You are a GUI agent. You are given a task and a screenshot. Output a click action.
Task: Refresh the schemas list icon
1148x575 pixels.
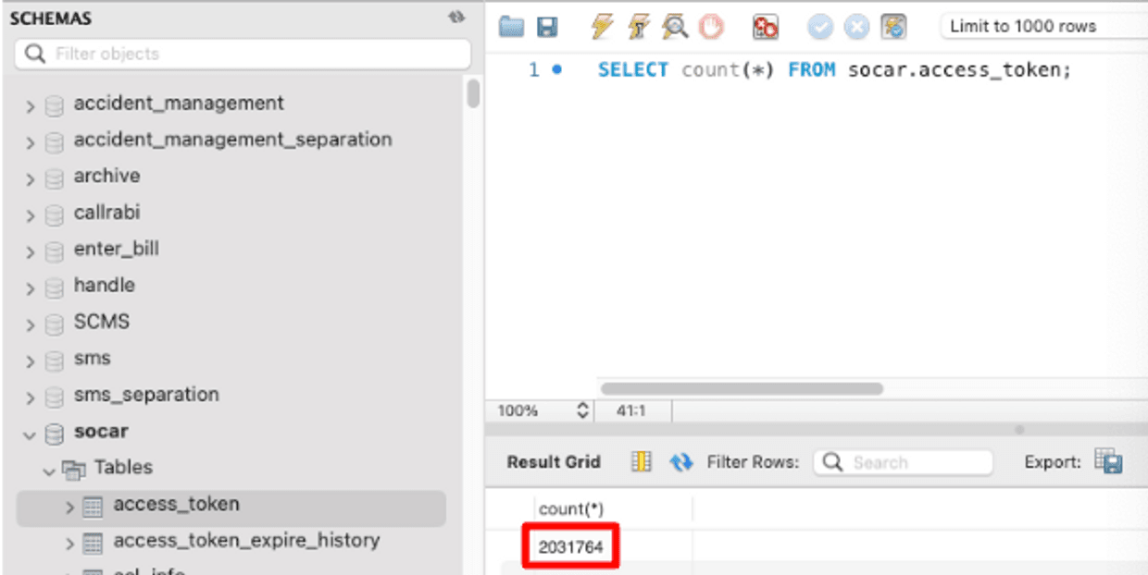click(455, 18)
